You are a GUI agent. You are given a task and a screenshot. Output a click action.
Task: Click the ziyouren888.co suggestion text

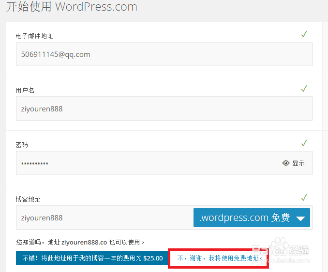[x=84, y=242]
